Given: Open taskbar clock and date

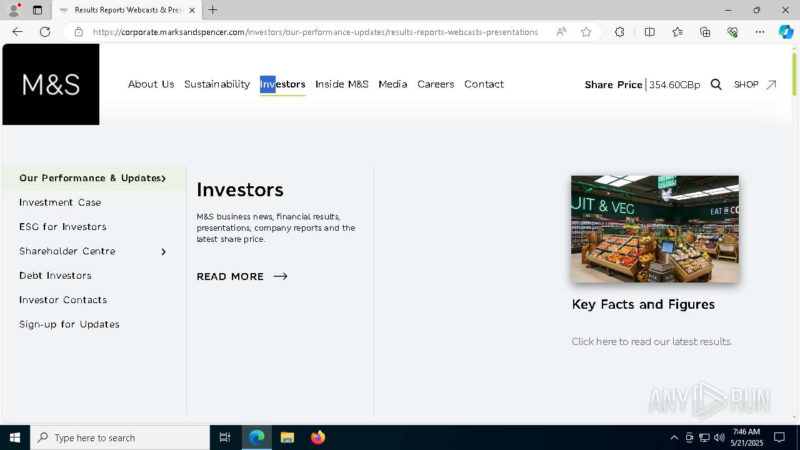Looking at the screenshot, I should click(x=746, y=437).
